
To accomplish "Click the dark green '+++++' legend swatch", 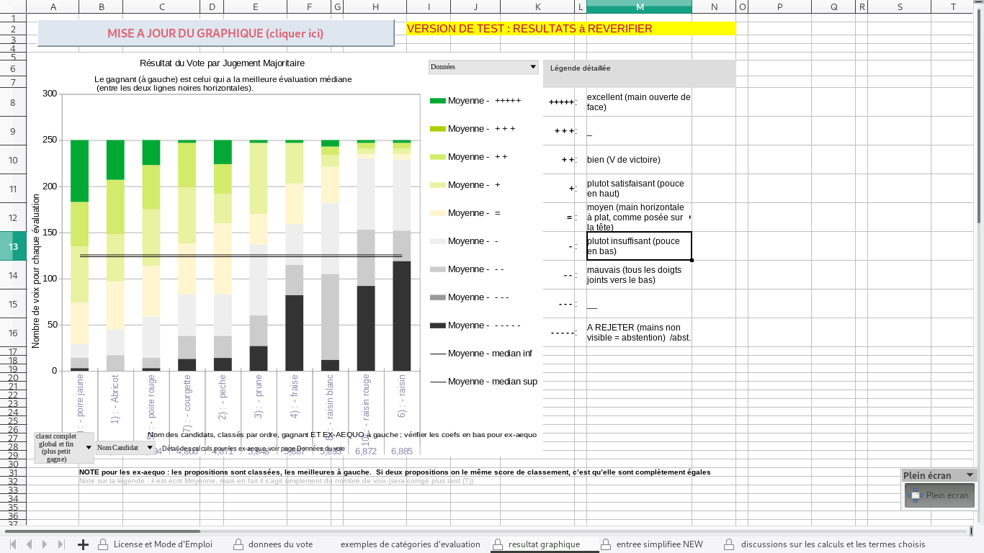I will point(437,101).
